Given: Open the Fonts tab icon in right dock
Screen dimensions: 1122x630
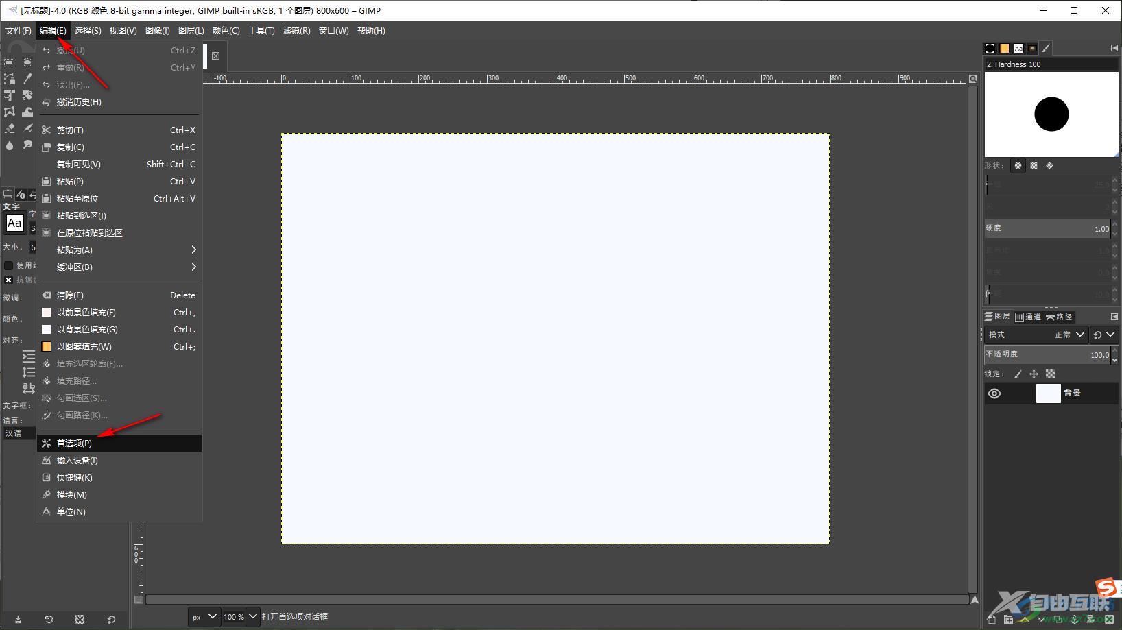Looking at the screenshot, I should pos(1018,48).
